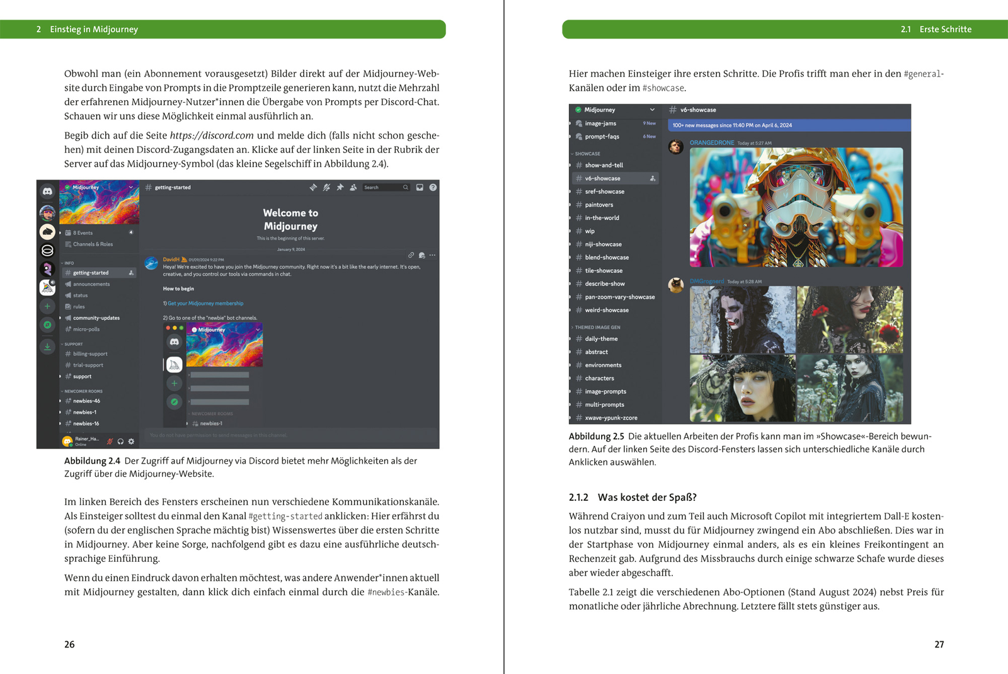Select the daily-theme channel
The image size is (1008, 674).
[x=616, y=339]
